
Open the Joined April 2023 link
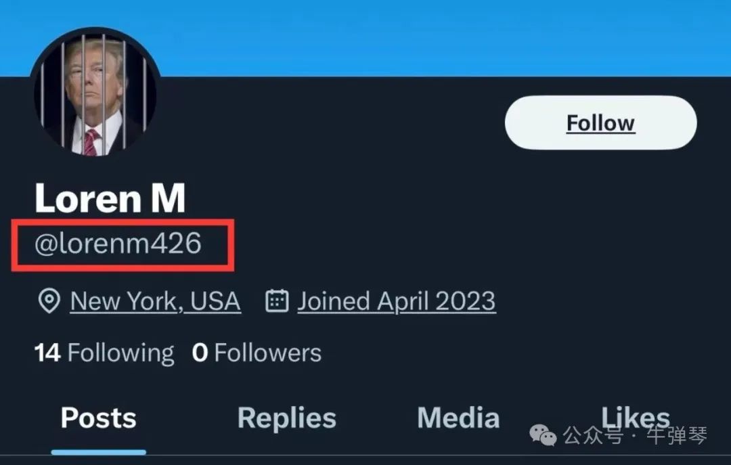click(396, 301)
